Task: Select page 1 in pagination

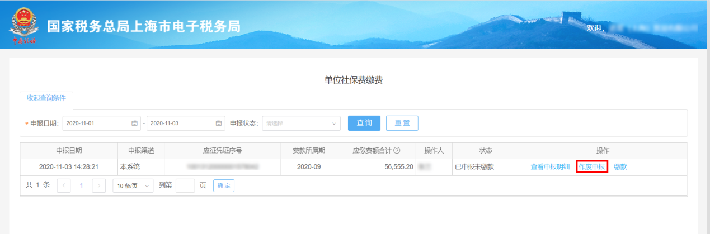Action: click(81, 185)
